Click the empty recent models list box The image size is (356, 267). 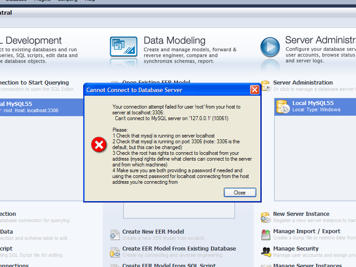[179, 210]
